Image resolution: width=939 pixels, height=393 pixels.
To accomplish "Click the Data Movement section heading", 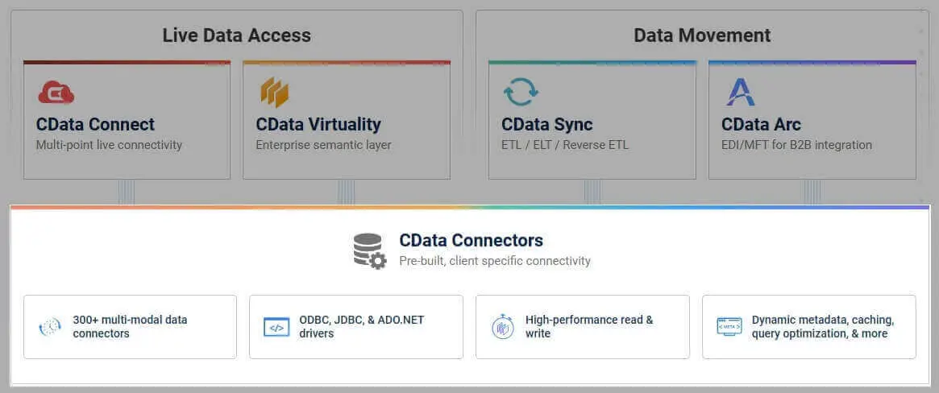I will [x=702, y=35].
